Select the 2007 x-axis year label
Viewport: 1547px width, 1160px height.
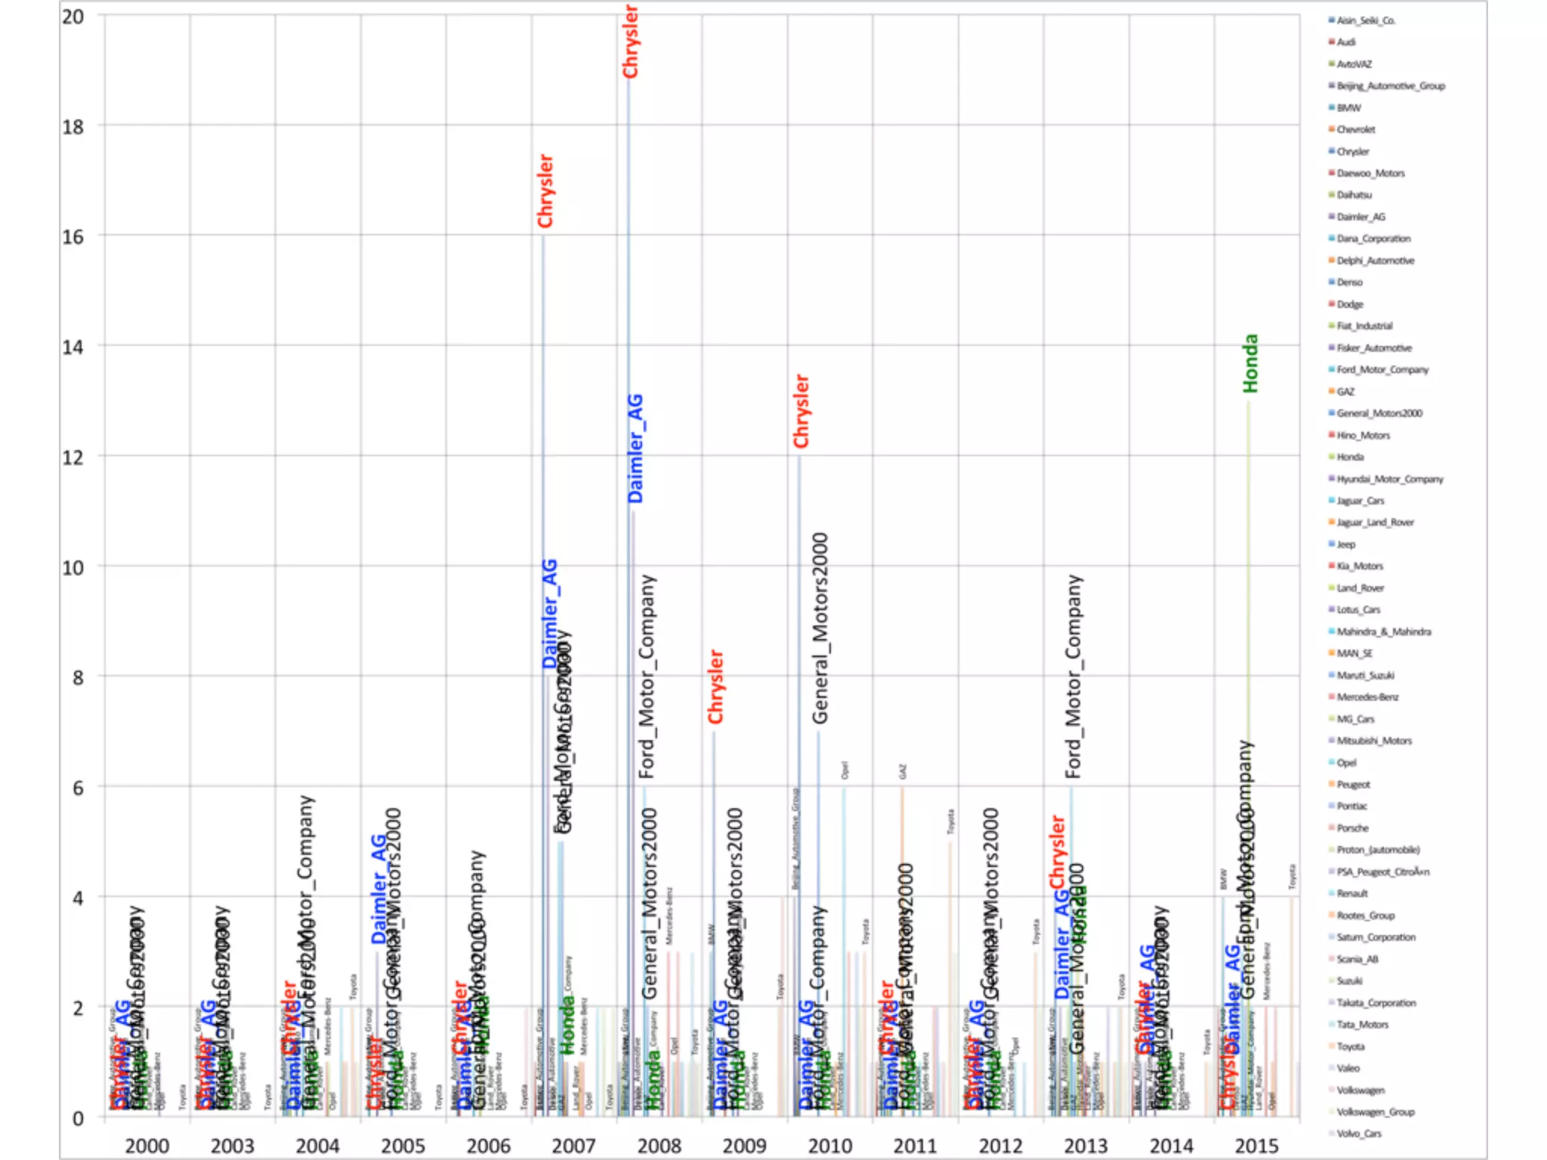pyautogui.click(x=573, y=1146)
